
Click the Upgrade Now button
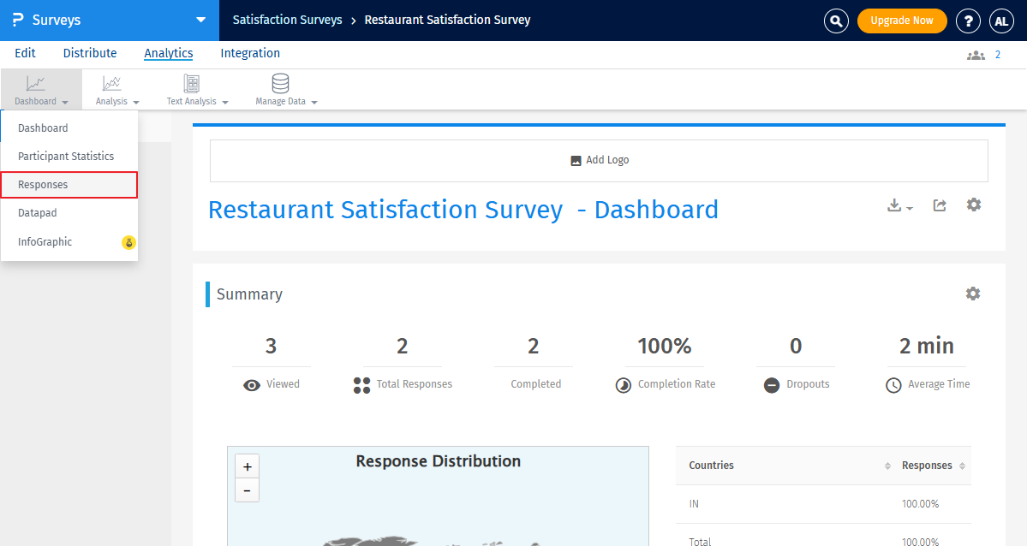[902, 21]
